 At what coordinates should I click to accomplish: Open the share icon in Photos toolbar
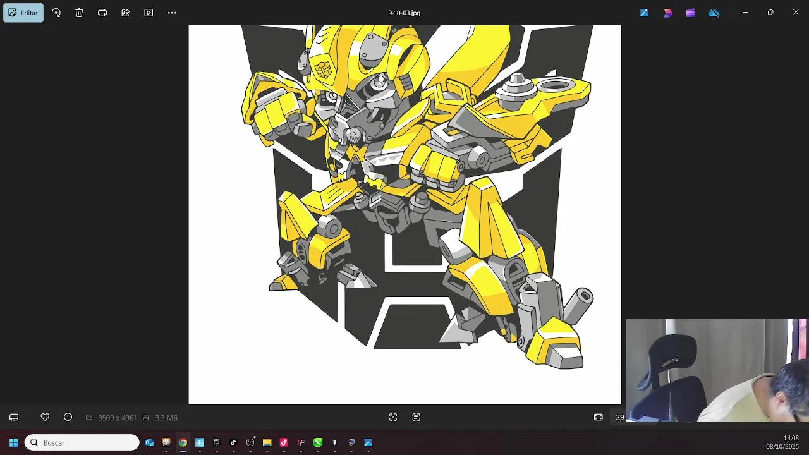click(x=125, y=13)
